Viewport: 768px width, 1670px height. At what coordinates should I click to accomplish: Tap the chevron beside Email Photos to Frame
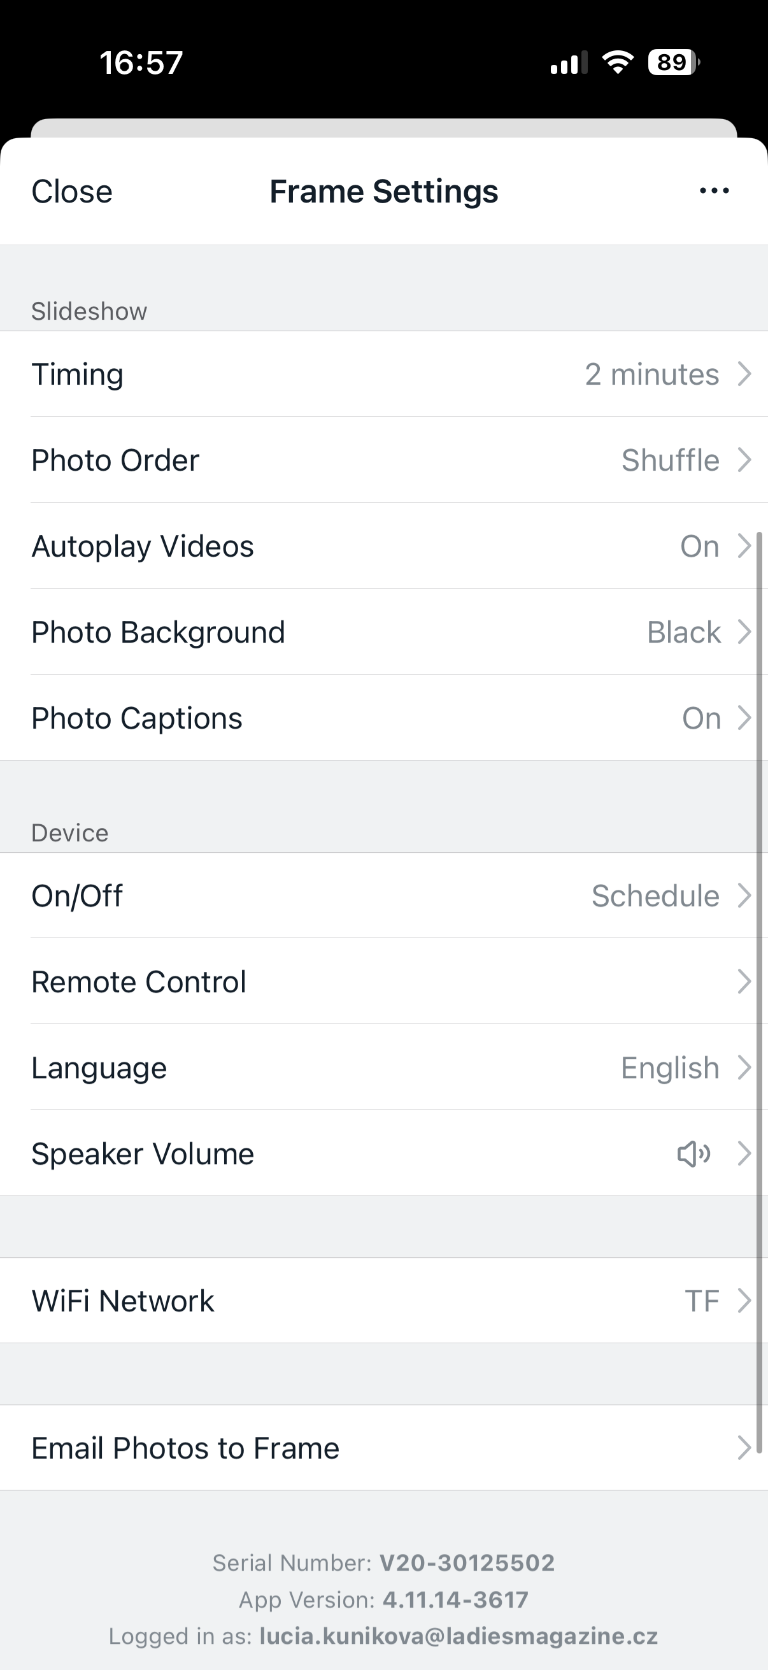744,1448
